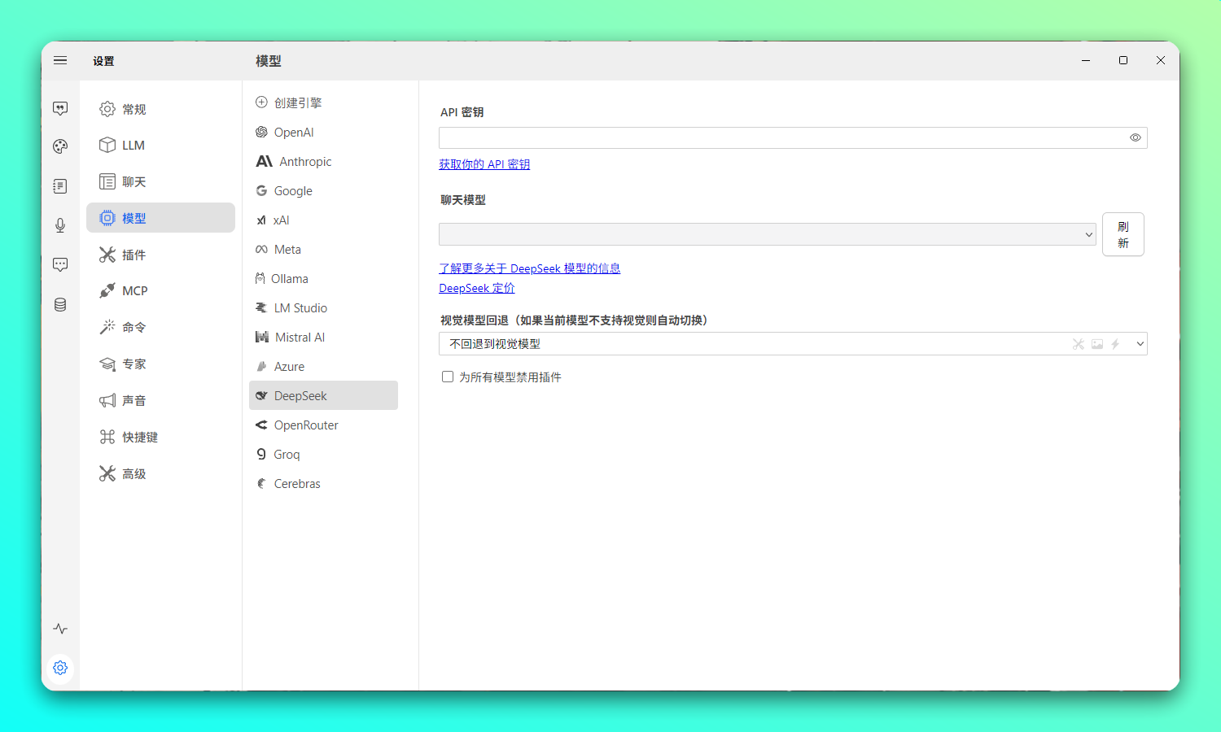The width and height of the screenshot is (1221, 732).
Task: Open 高级 advanced settings
Action: [160, 473]
